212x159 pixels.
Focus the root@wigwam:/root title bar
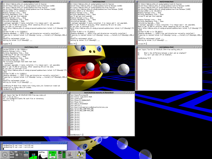click(31, 2)
